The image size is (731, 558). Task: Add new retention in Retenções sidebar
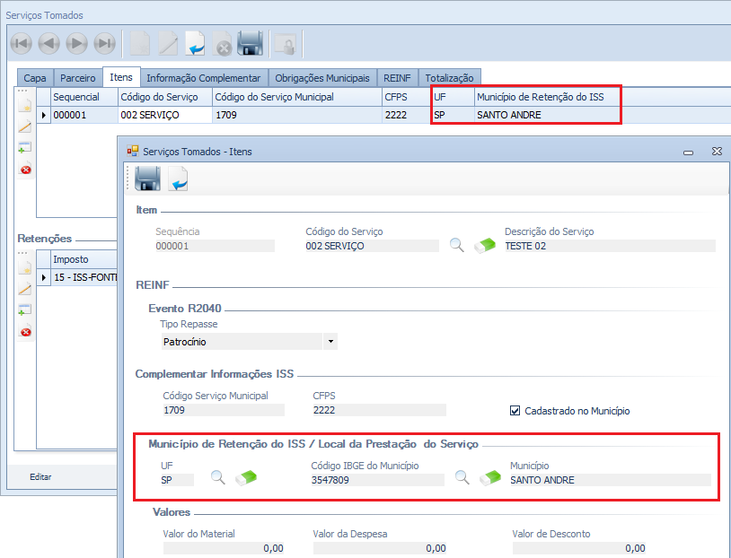25,268
